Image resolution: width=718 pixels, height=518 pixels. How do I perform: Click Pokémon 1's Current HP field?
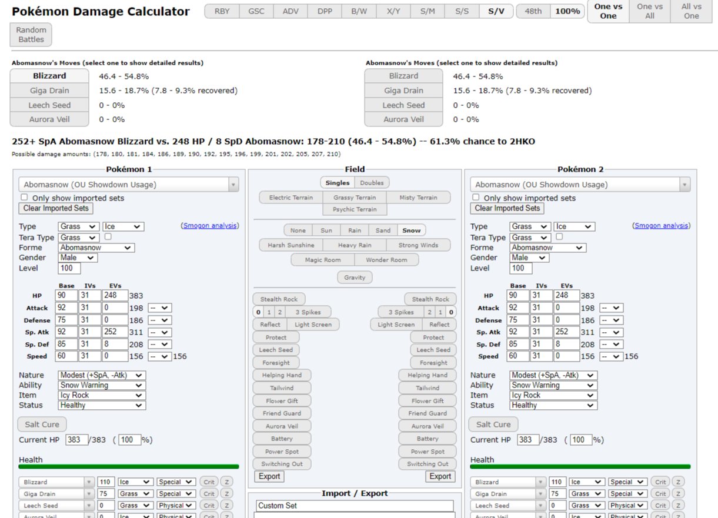click(x=77, y=440)
